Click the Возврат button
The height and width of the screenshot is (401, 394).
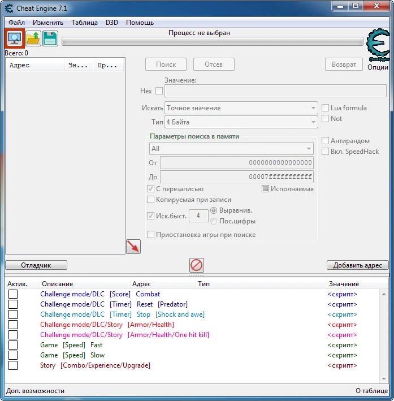pos(344,64)
